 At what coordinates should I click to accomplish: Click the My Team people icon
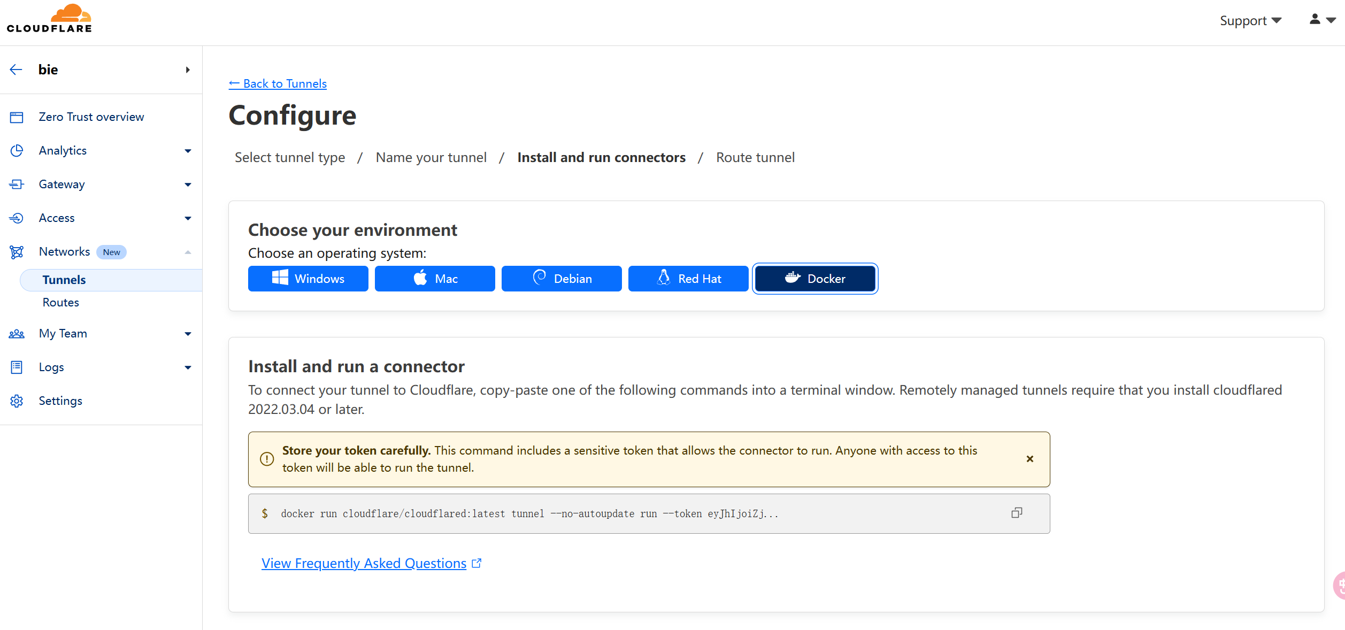tap(17, 334)
